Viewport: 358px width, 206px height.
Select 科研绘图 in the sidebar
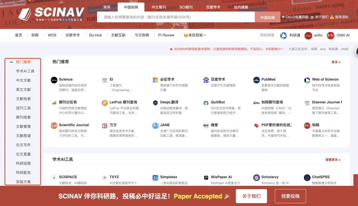point(23,163)
